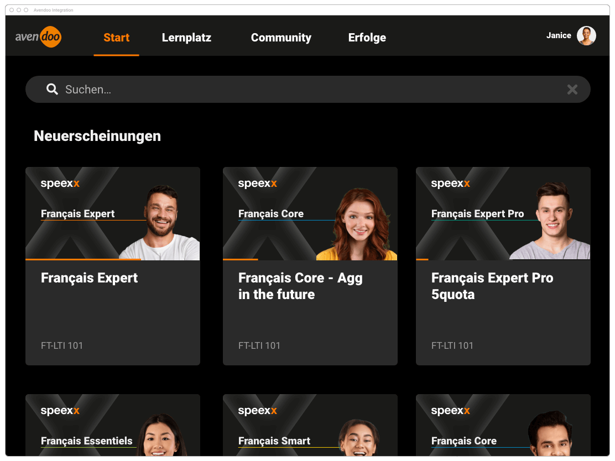Click speexx logo on Français Expert Pro card

(450, 184)
